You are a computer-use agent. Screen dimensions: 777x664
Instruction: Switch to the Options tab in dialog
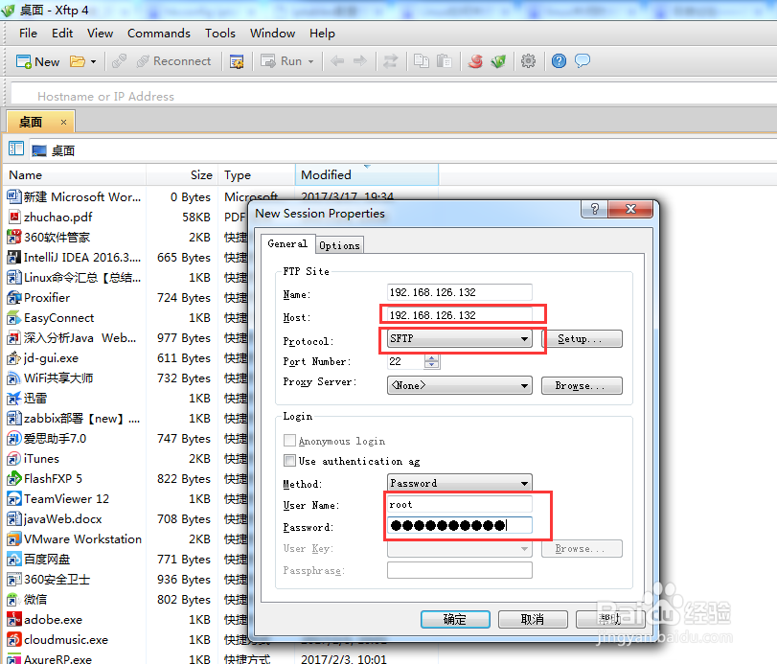pos(339,245)
